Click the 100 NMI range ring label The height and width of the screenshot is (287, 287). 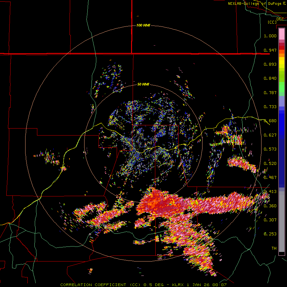(x=143, y=25)
